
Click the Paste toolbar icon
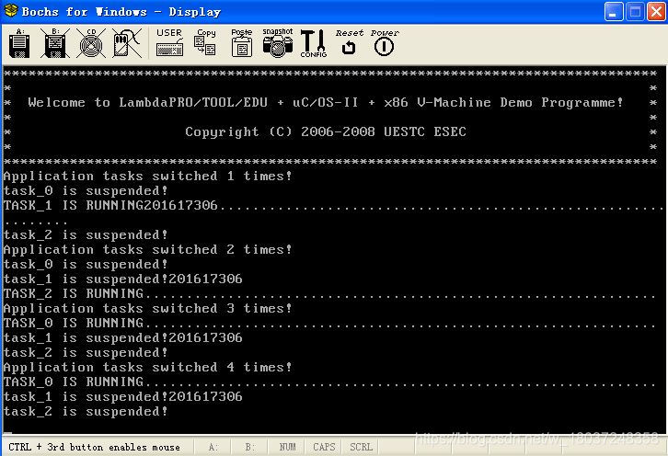[242, 42]
